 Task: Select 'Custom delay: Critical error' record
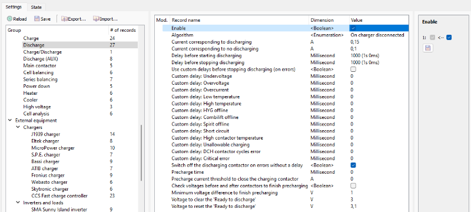pos(200,158)
